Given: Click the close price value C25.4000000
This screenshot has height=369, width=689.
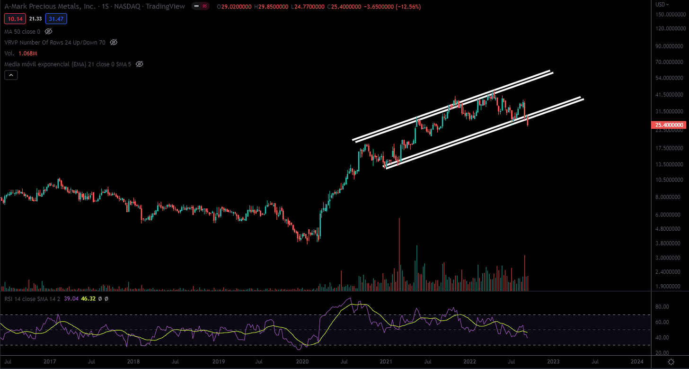Looking at the screenshot, I should coord(344,7).
